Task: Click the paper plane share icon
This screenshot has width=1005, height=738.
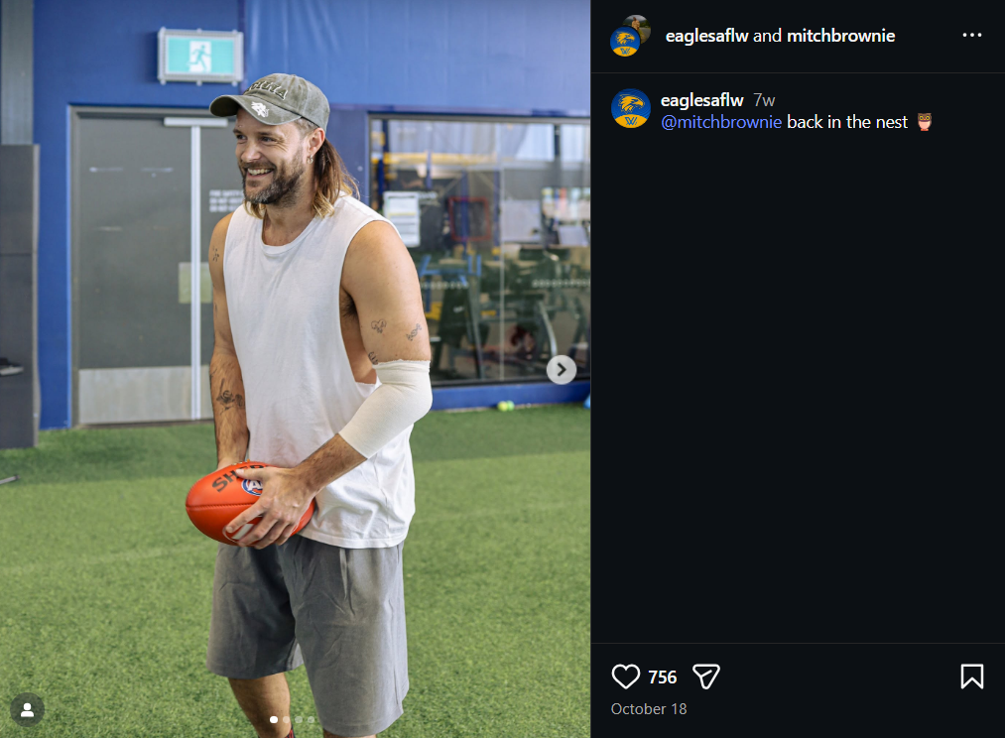Action: point(705,676)
